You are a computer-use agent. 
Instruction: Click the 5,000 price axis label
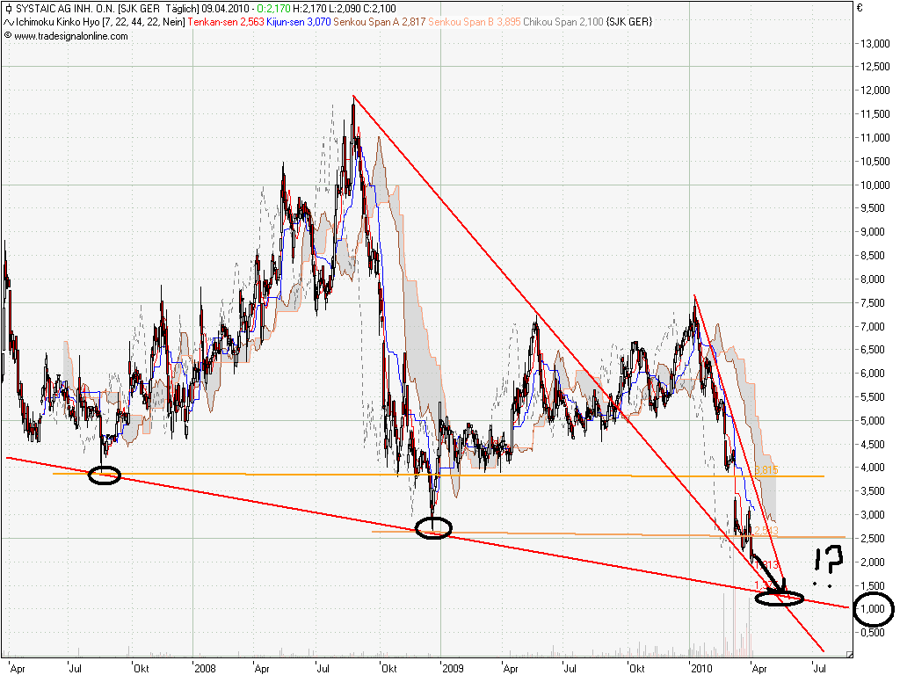[873, 420]
